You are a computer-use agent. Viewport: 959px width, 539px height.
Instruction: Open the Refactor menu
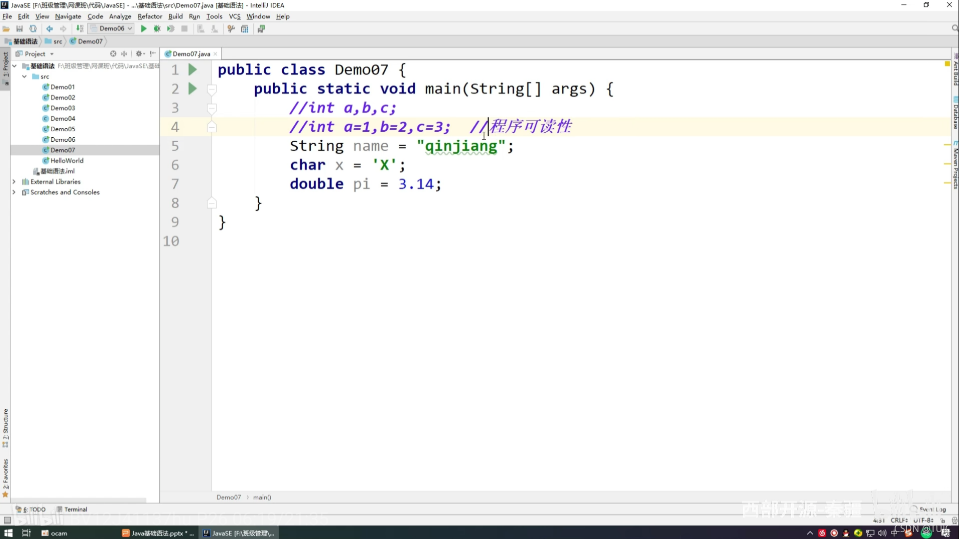tap(150, 16)
